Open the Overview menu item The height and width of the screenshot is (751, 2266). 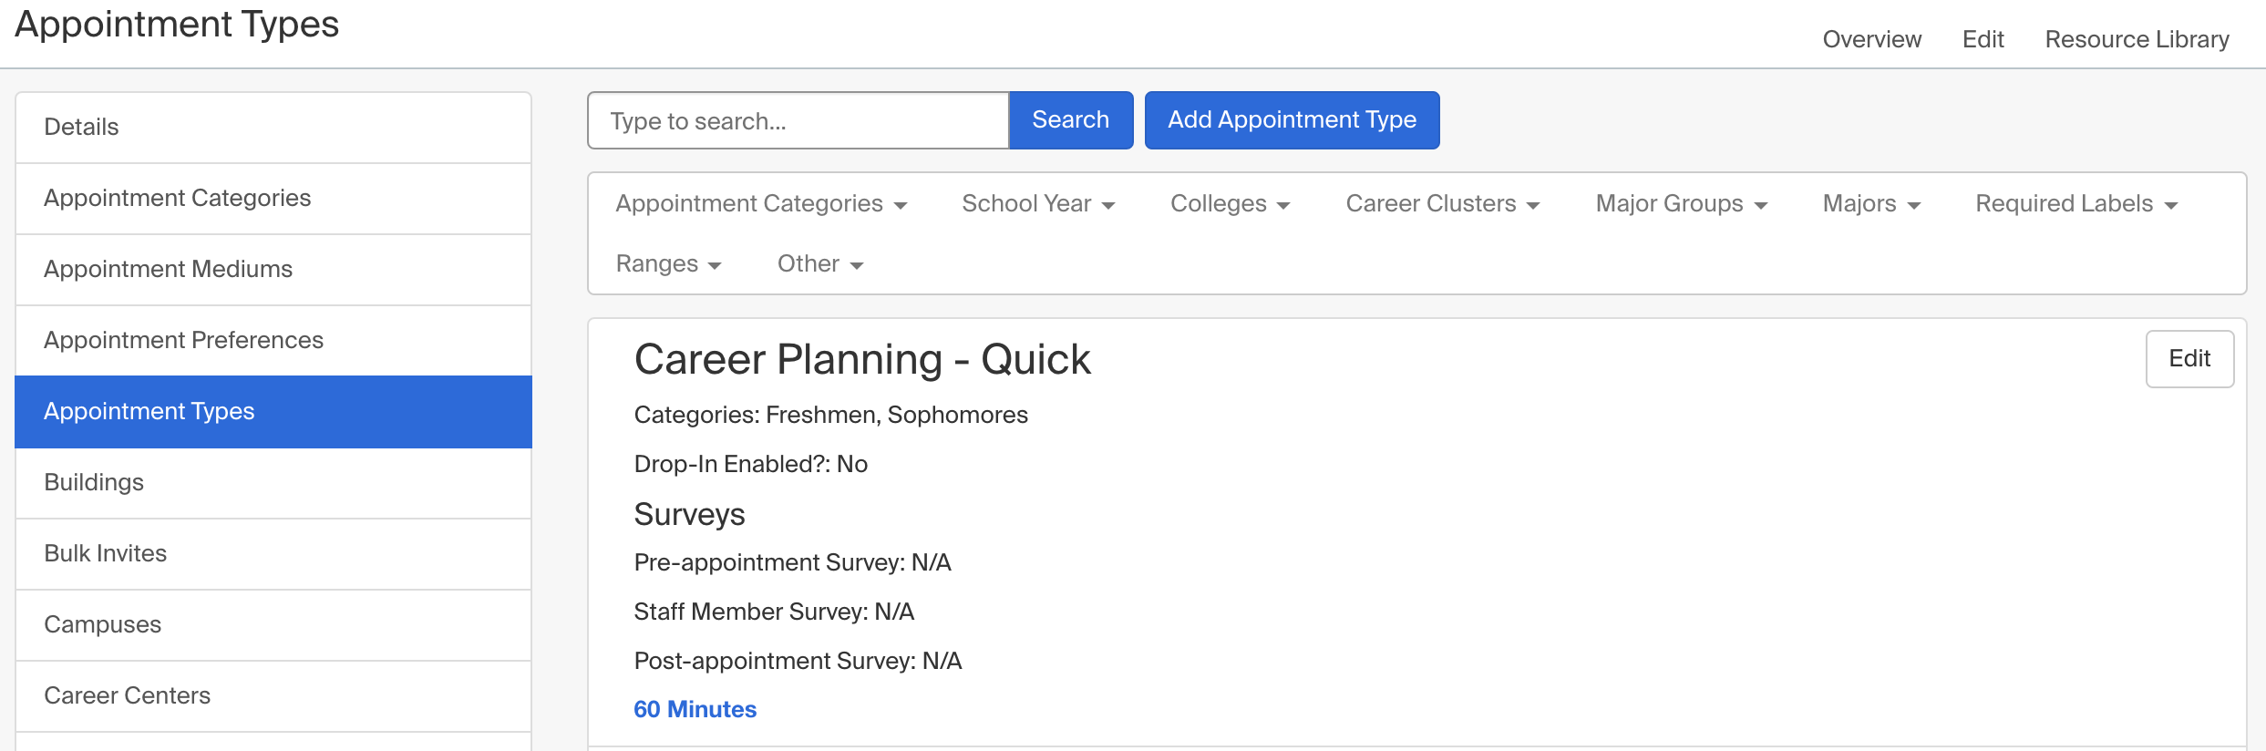[x=1870, y=39]
